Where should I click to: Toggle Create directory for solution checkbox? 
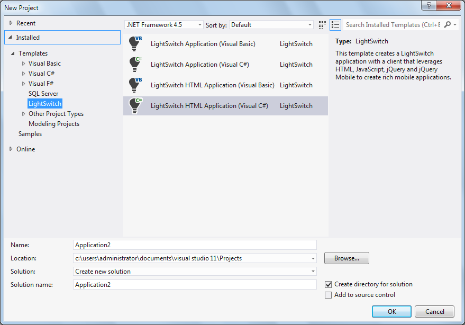(x=329, y=284)
